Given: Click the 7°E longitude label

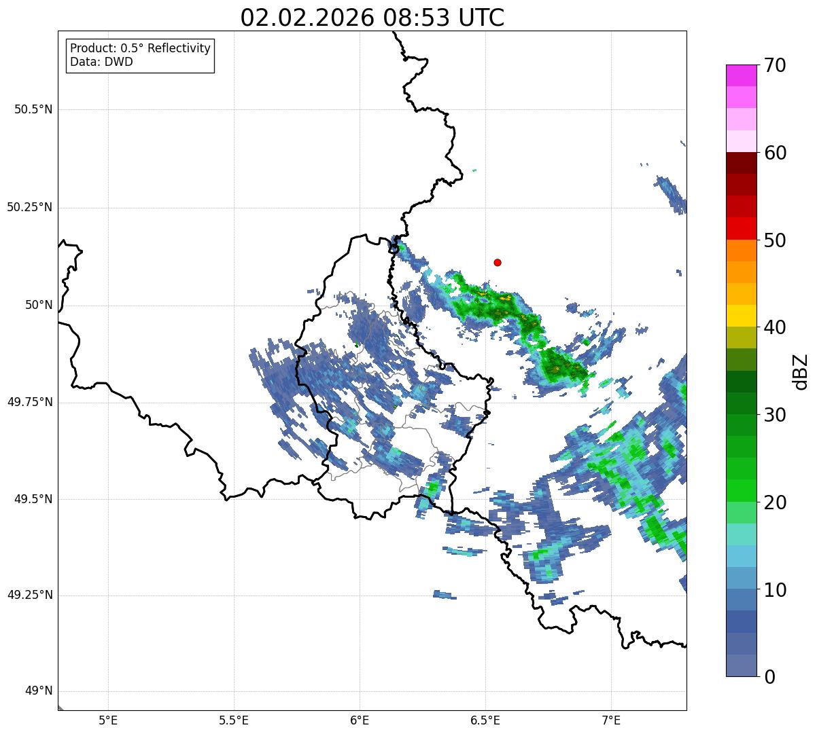Looking at the screenshot, I should [x=611, y=720].
